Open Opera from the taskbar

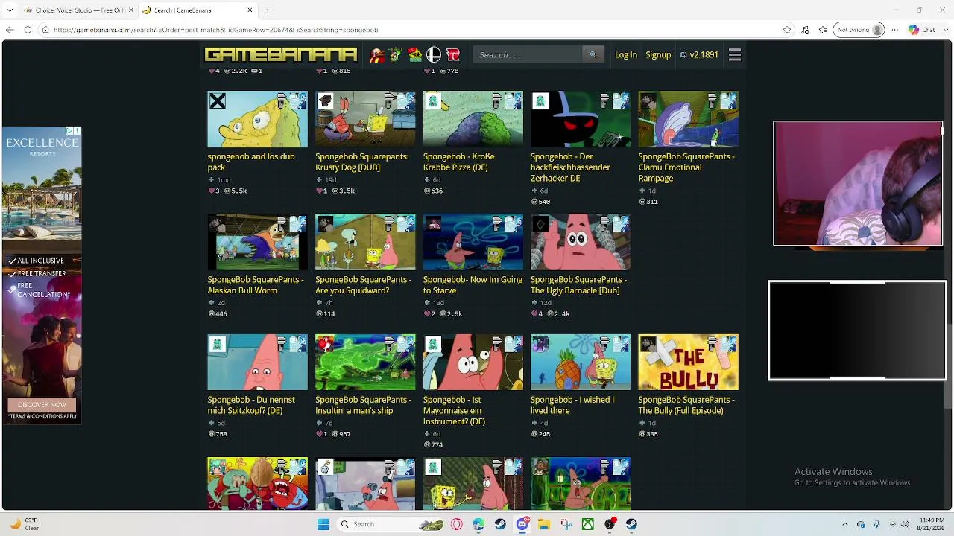click(456, 524)
